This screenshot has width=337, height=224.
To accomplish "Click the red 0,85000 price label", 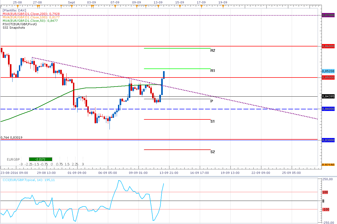I will [x=328, y=77].
